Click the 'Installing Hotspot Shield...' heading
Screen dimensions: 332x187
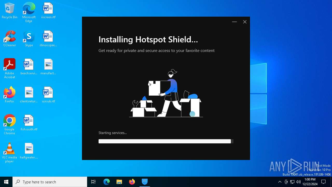point(148,39)
